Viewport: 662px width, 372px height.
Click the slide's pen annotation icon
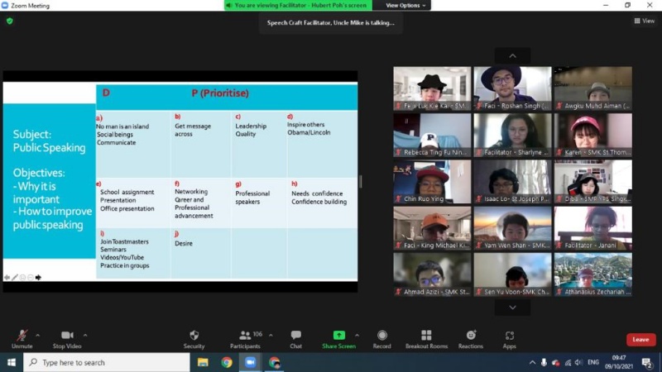pos(15,277)
